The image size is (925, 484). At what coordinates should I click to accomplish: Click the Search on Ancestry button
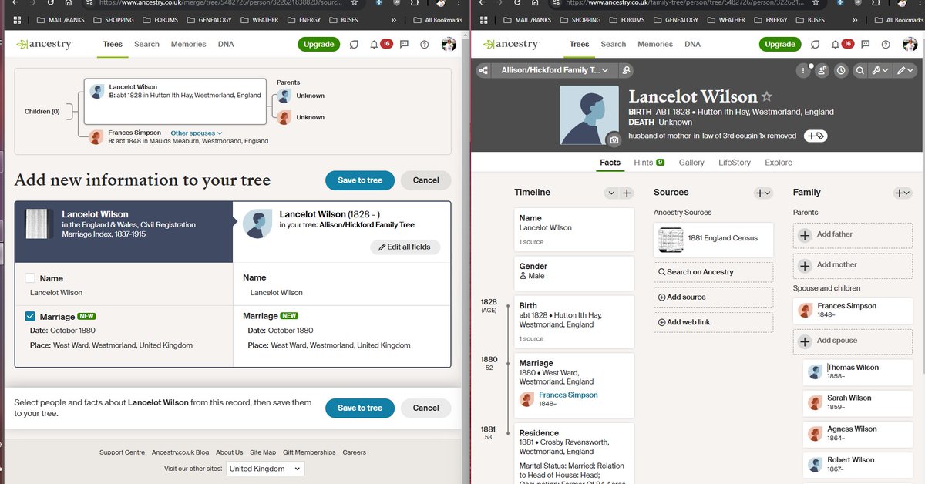pos(713,272)
